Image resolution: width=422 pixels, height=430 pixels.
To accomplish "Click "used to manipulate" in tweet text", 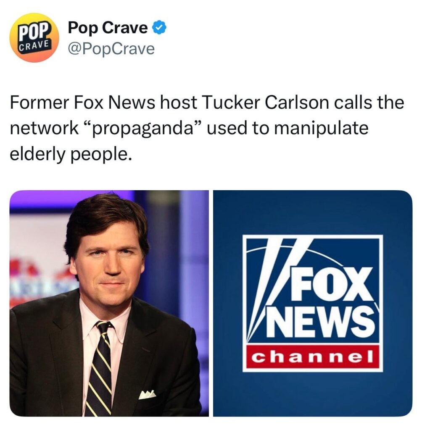I will click(x=287, y=128).
